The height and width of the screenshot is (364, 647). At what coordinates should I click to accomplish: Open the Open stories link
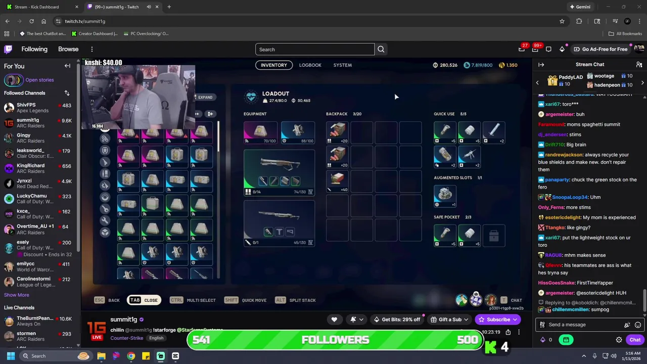pos(39,80)
